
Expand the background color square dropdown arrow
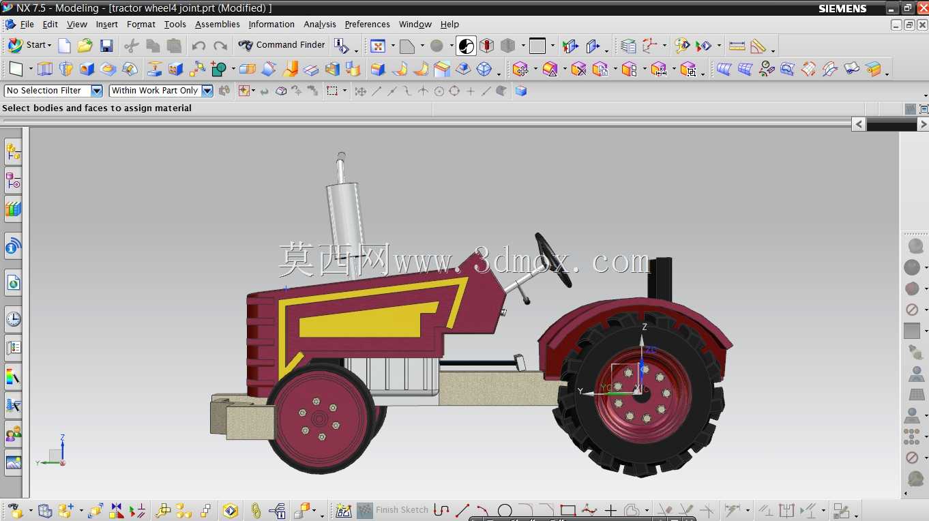click(552, 46)
